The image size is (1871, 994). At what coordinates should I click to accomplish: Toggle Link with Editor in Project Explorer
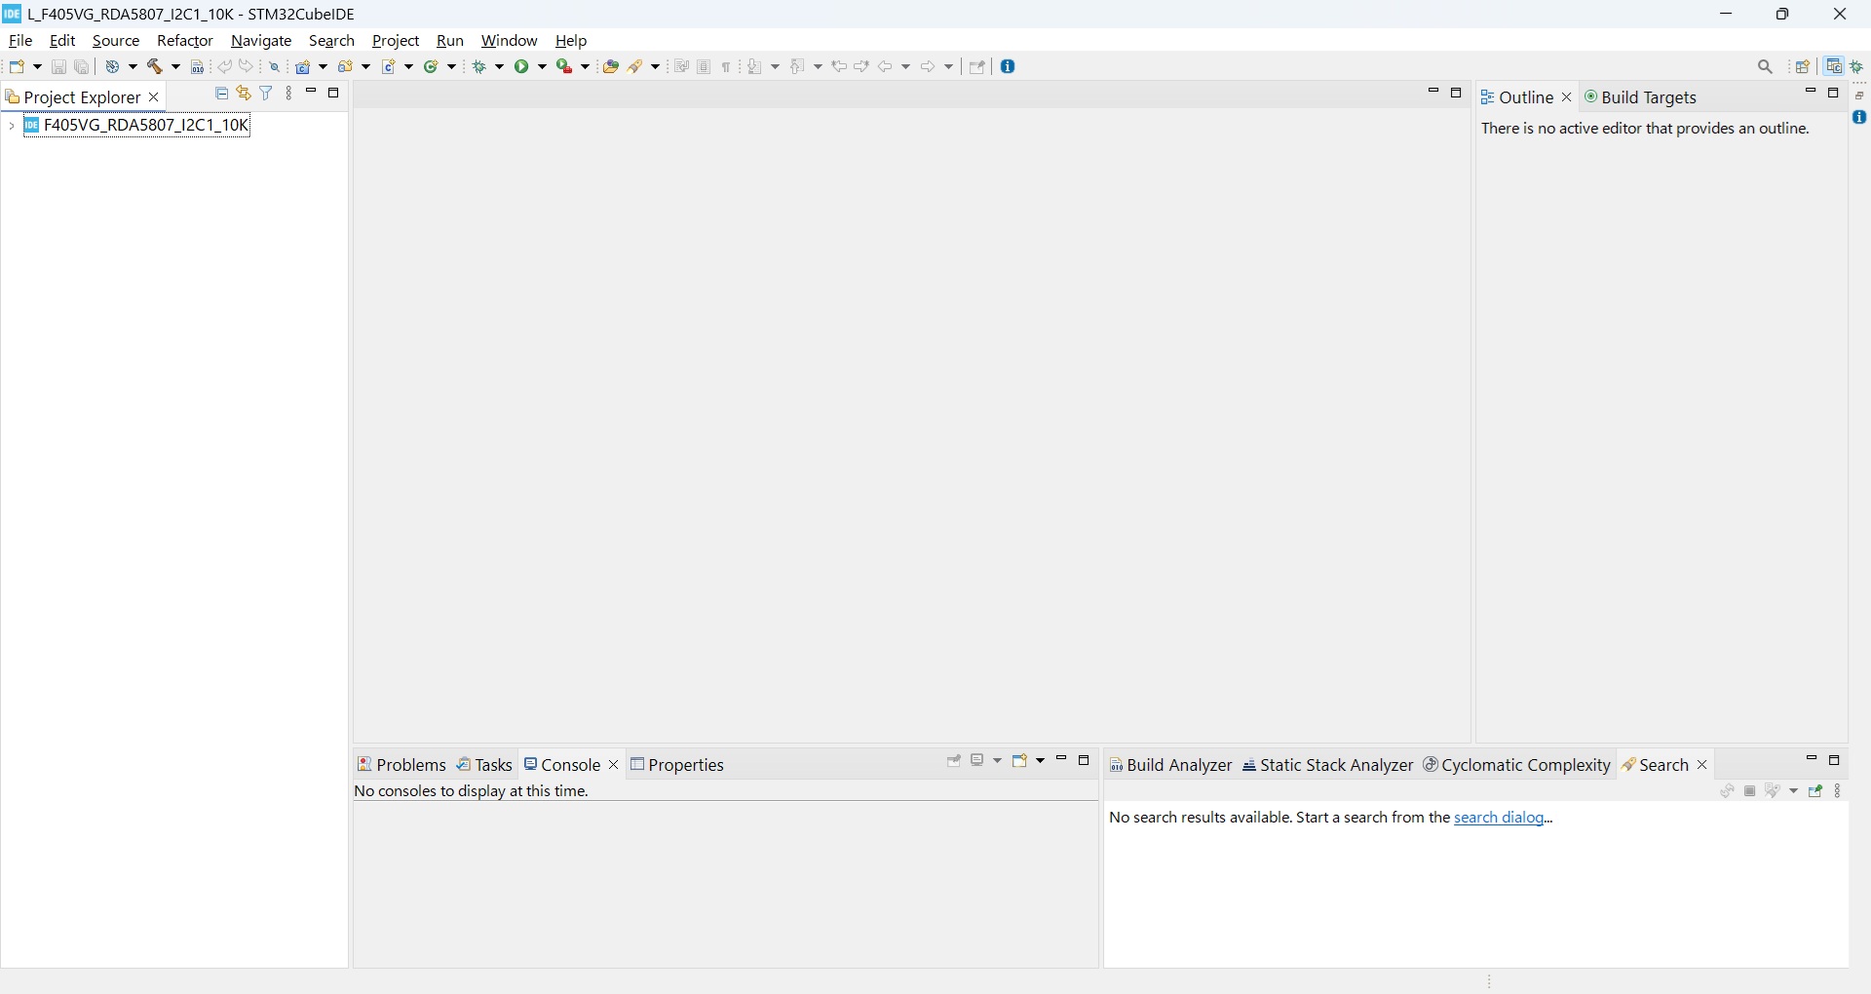click(244, 95)
